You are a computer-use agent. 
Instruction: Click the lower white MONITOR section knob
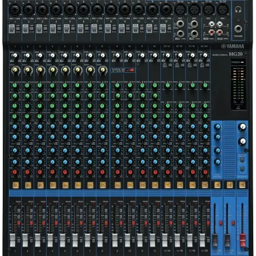(242, 141)
